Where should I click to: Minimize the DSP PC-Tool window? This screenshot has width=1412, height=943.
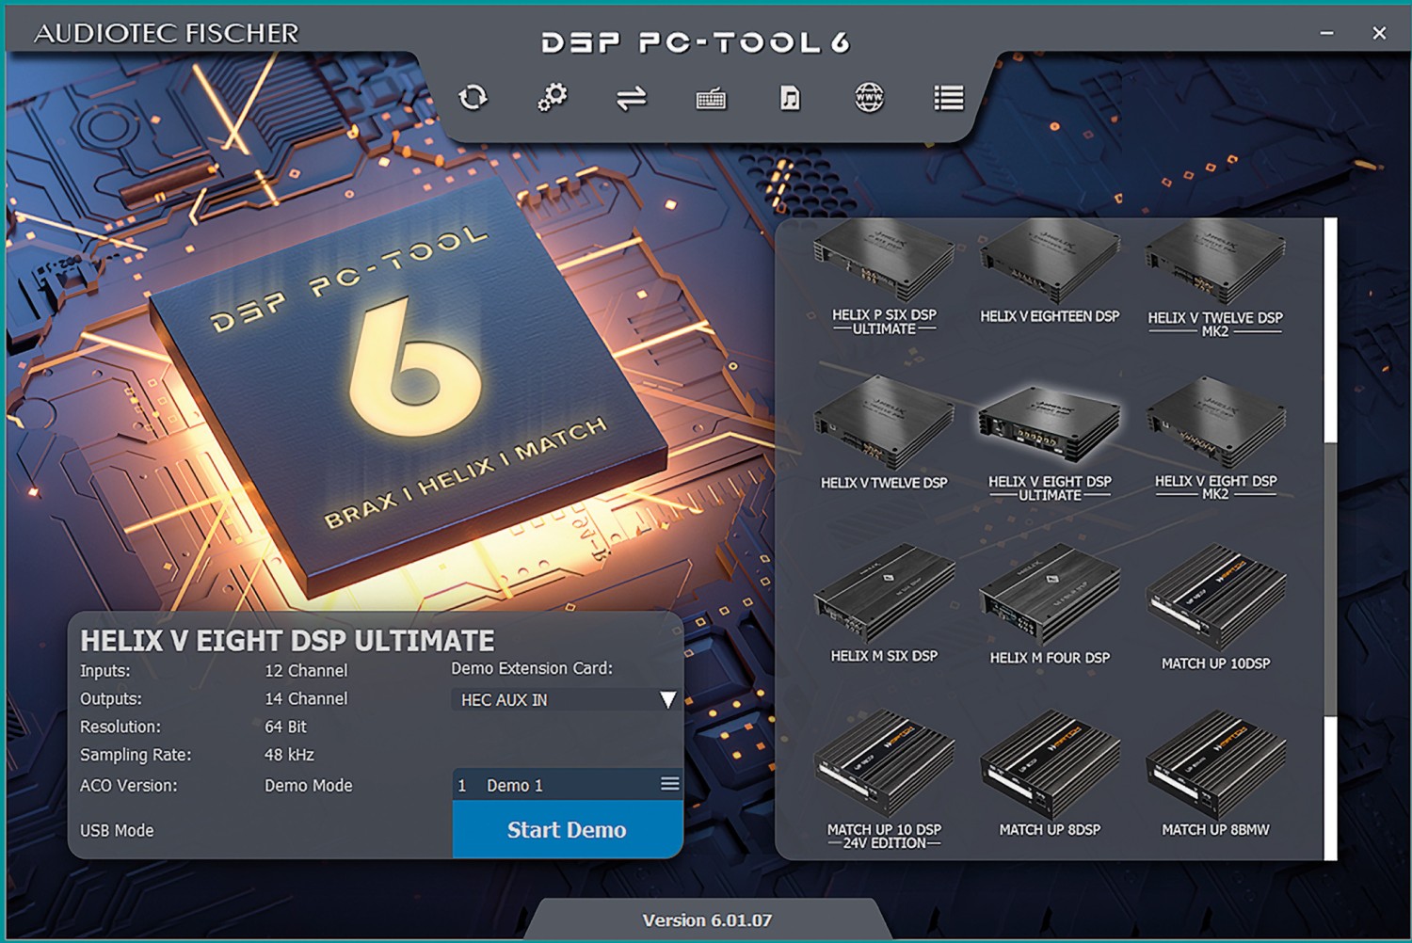[x=1326, y=33]
